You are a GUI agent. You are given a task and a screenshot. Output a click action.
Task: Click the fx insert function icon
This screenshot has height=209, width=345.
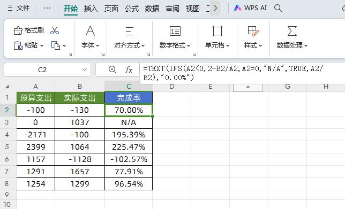pyautogui.click(x=129, y=70)
